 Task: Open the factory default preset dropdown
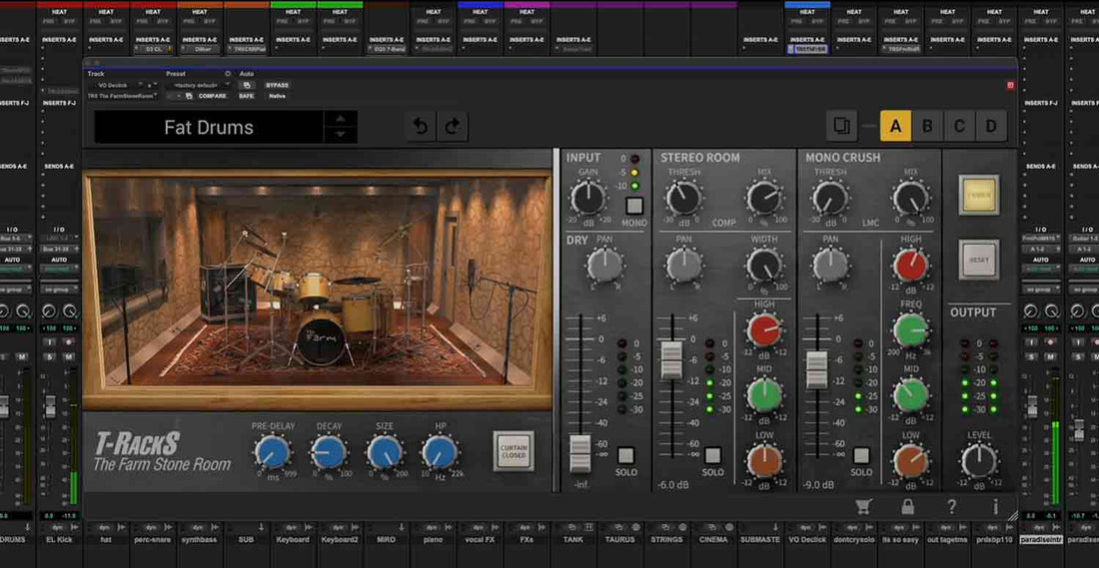199,85
